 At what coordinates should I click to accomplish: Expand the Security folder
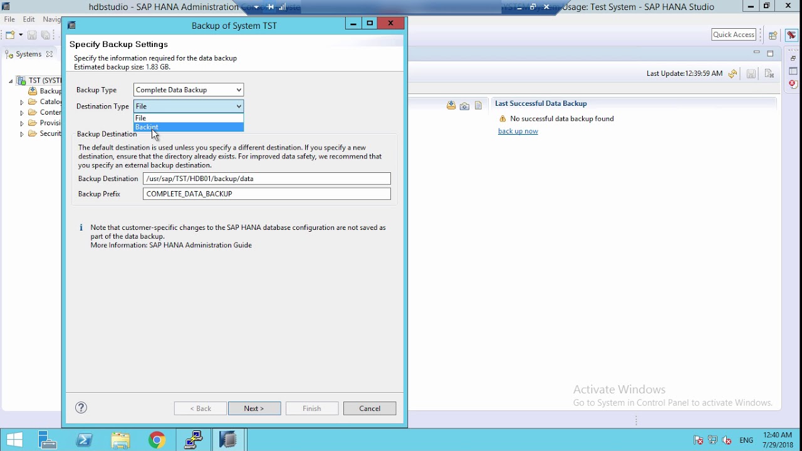tap(22, 134)
